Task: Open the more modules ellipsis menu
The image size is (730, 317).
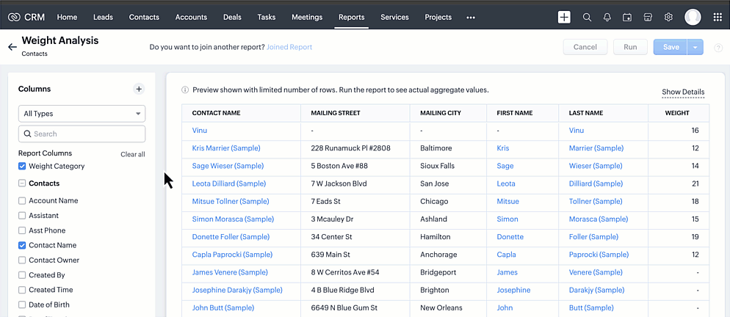Action: [x=471, y=17]
